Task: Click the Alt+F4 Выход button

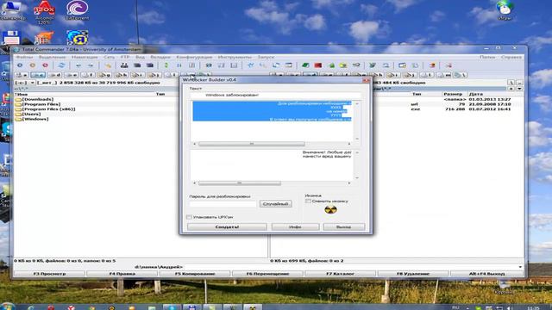Action: [x=486, y=274]
